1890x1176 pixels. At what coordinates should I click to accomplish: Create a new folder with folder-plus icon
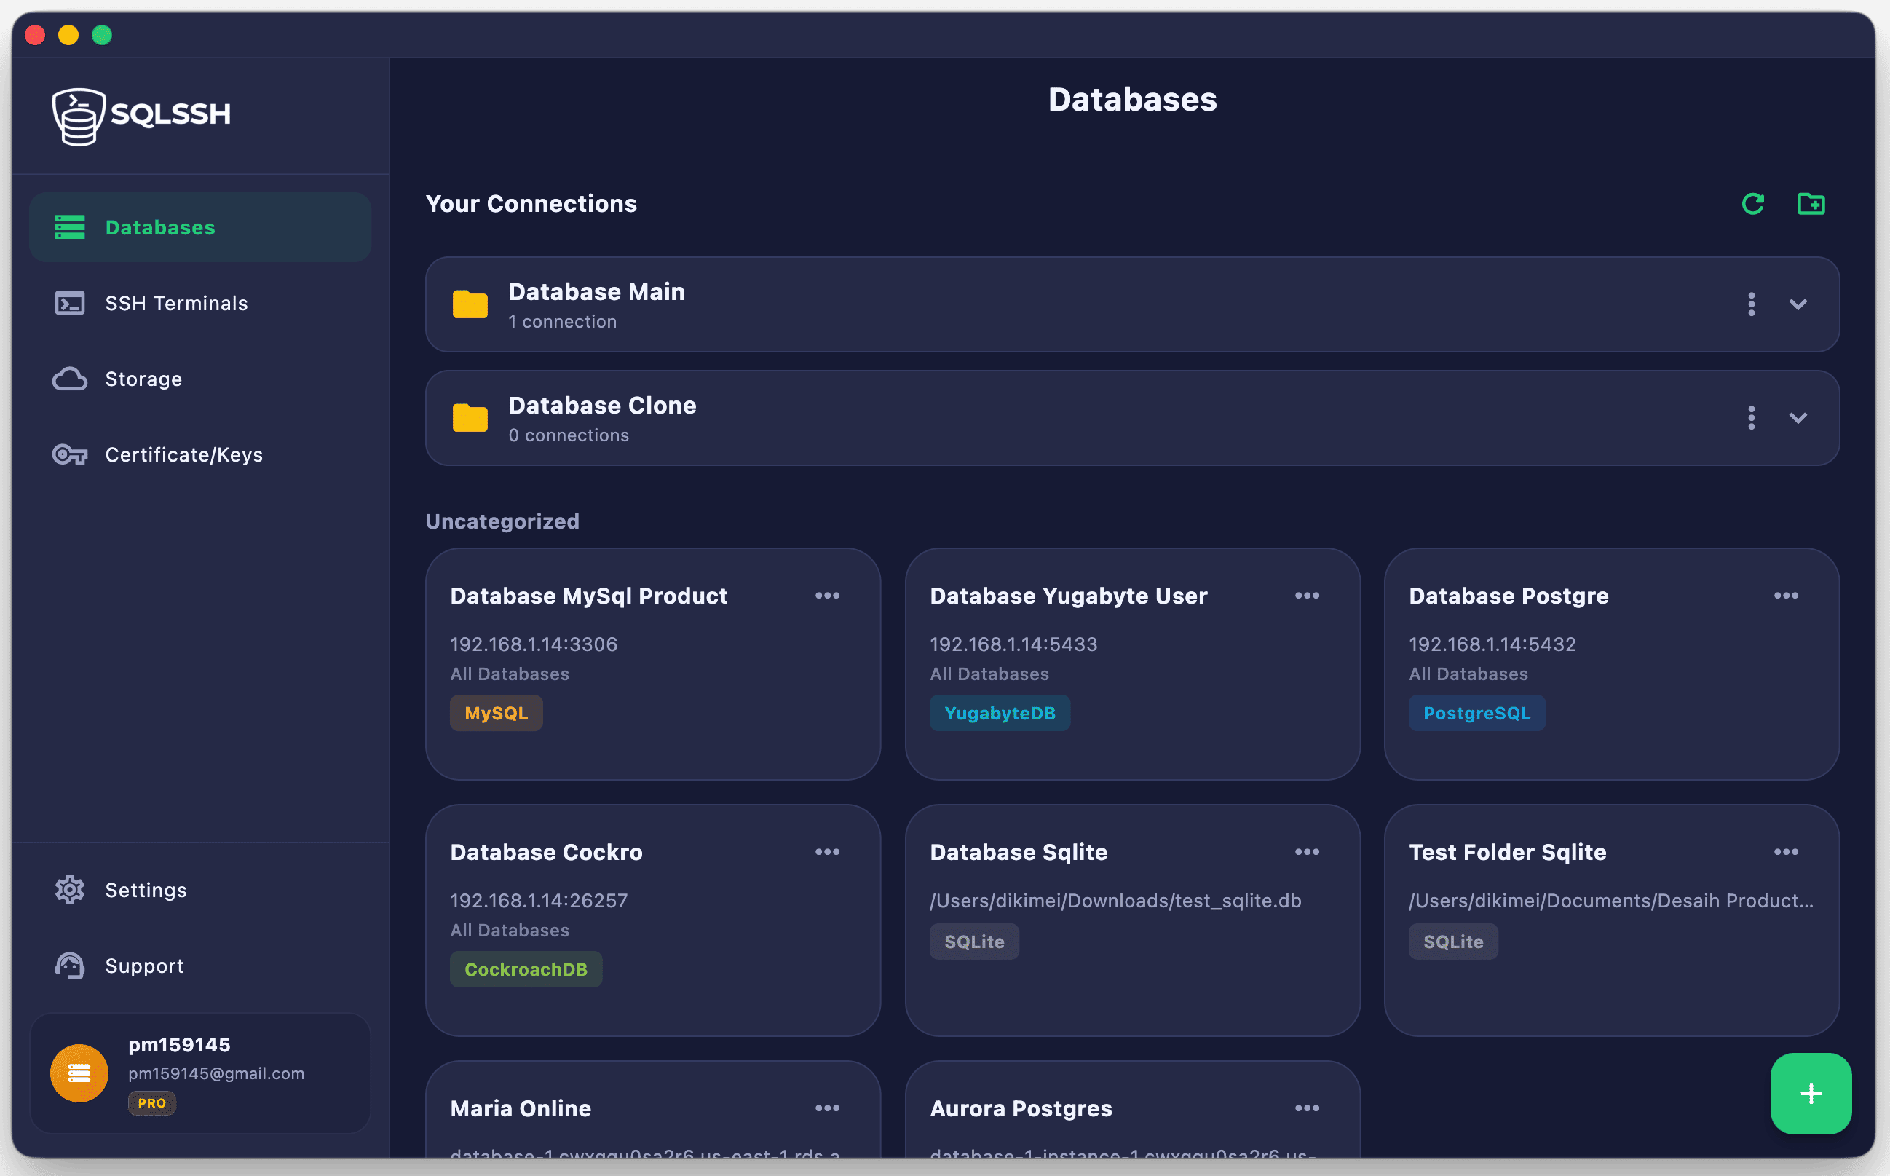[x=1811, y=204]
